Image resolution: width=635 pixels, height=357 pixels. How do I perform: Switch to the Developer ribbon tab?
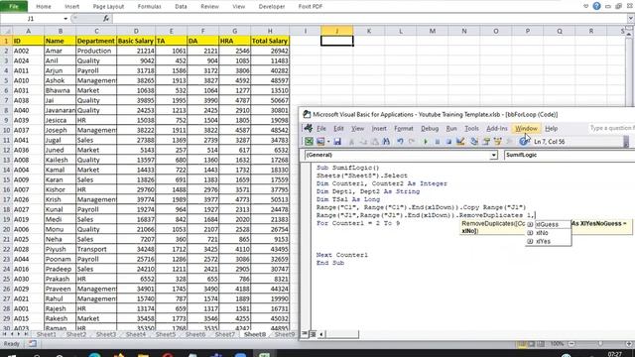(272, 7)
